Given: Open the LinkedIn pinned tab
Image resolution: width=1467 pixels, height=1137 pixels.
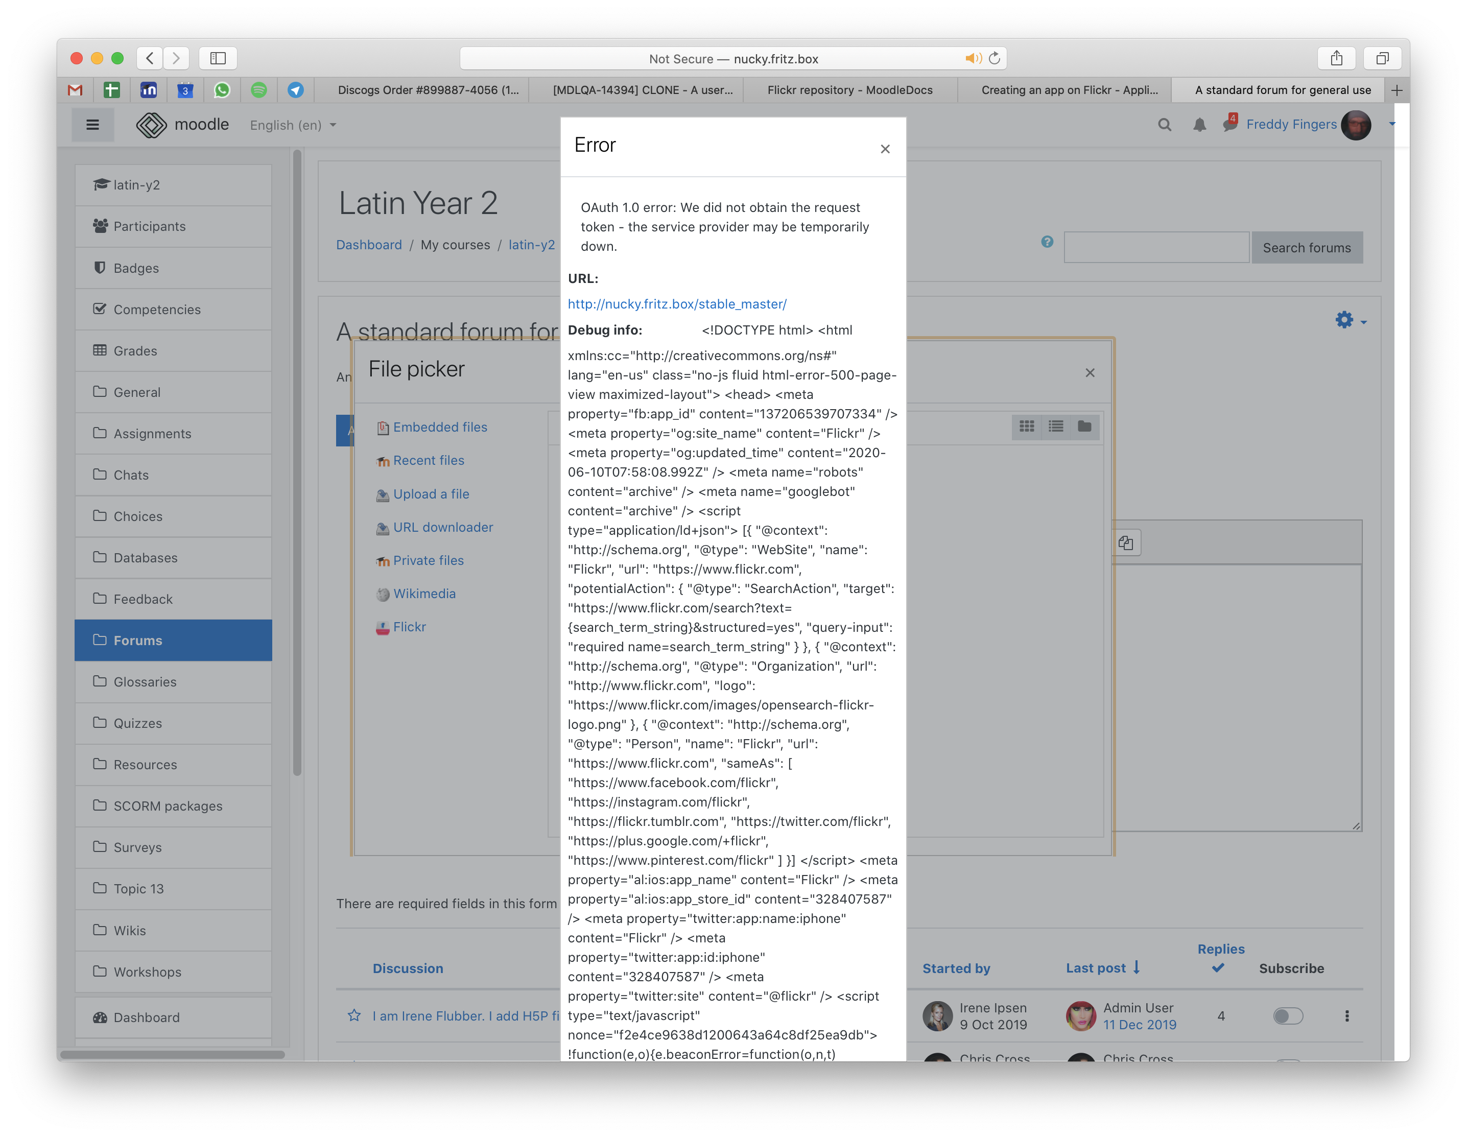Looking at the screenshot, I should 149,90.
